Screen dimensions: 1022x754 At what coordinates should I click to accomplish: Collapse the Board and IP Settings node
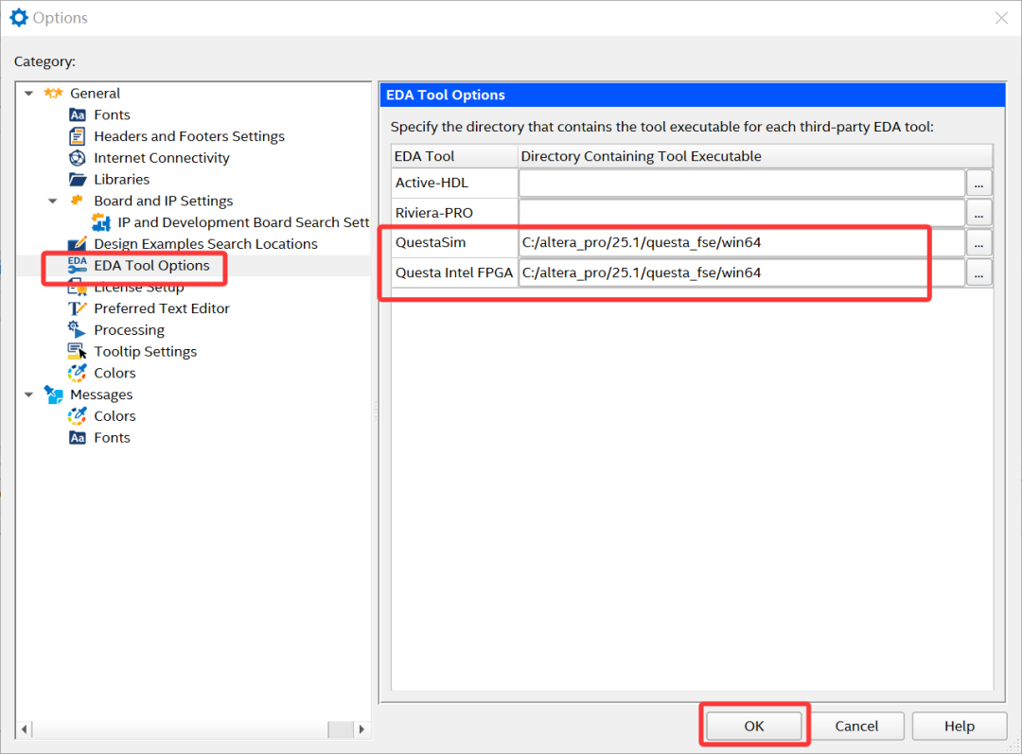pos(53,201)
